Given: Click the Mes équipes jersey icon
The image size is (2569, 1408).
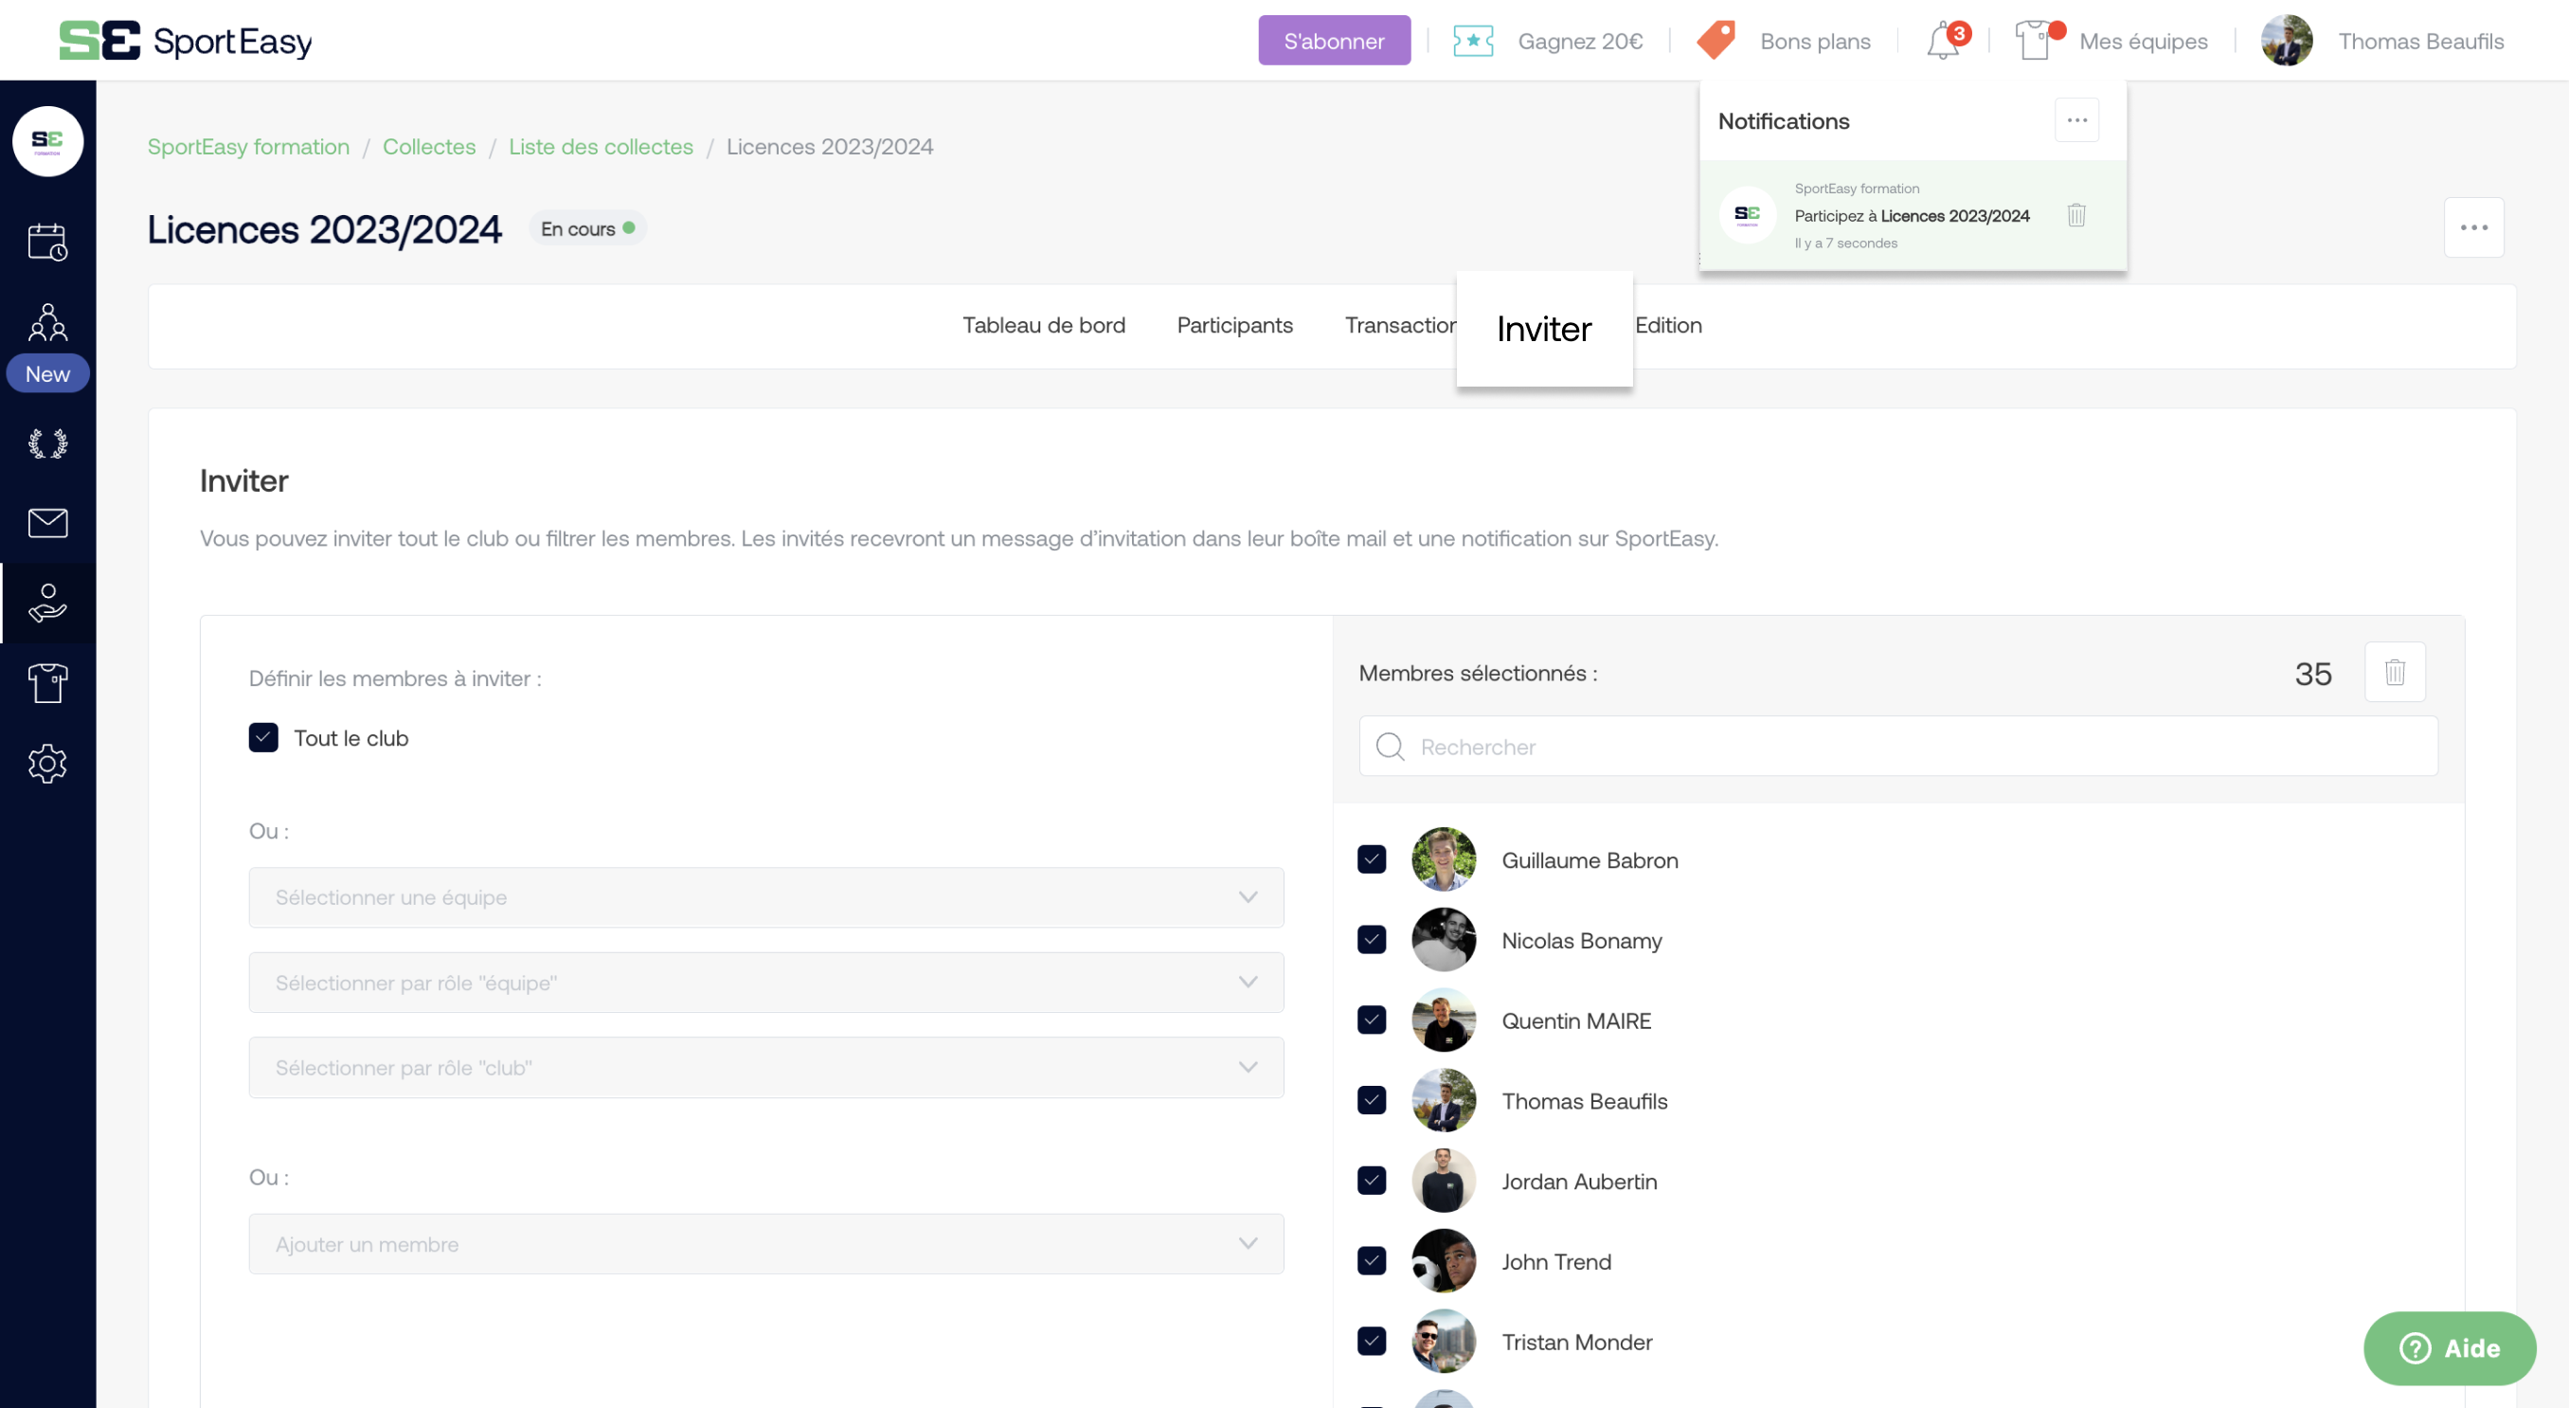Looking at the screenshot, I should 2038,41.
